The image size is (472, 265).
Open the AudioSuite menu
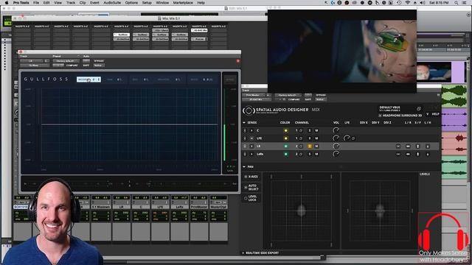tap(112, 3)
